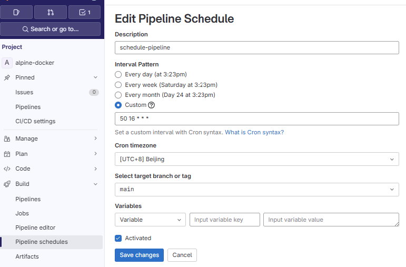Viewport: 406px width, 267px height.
Task: Open Artifacts in the sidebar
Action: pos(51,256)
